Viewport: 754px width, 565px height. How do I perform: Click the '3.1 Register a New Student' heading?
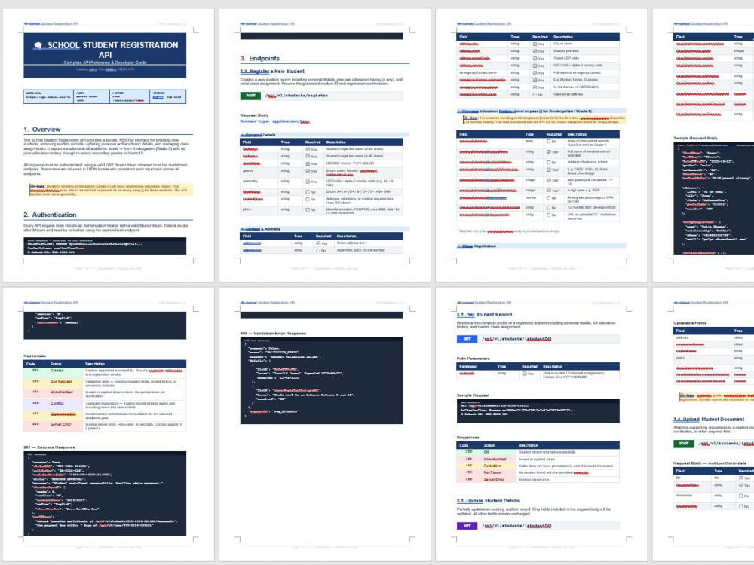[x=272, y=71]
